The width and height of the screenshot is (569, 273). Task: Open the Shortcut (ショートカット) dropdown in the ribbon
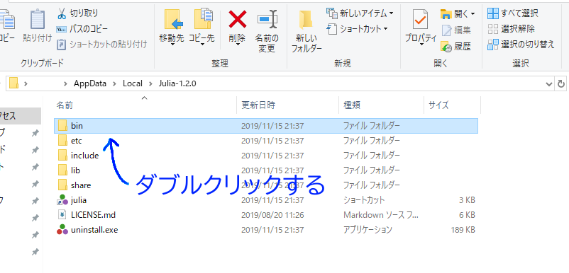(357, 28)
